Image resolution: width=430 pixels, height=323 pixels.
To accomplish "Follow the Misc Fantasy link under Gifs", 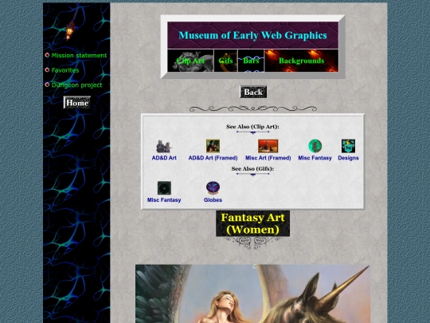I will (164, 200).
